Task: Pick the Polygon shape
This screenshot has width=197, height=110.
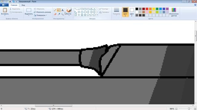Action: point(91,9)
